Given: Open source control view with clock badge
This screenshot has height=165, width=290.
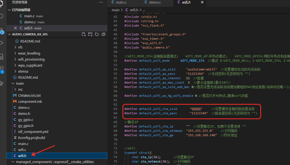Looking at the screenshot, I should tap(2, 31).
